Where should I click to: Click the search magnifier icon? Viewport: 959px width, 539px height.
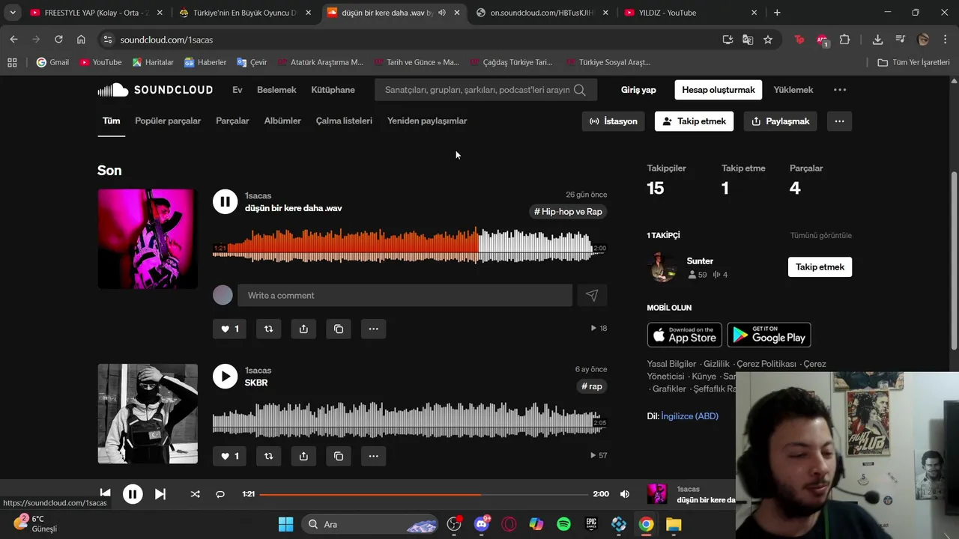(580, 90)
